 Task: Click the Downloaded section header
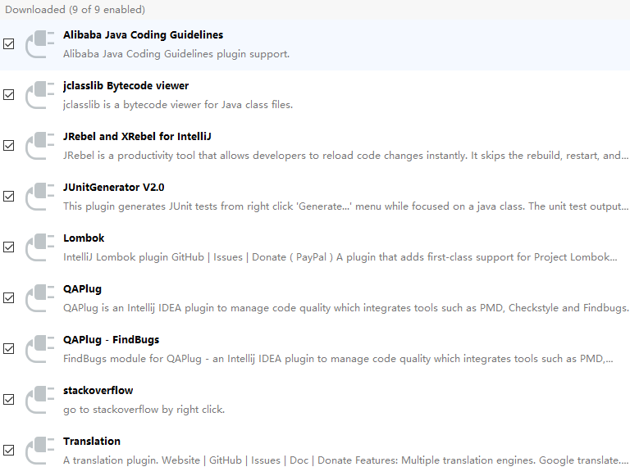[x=75, y=10]
